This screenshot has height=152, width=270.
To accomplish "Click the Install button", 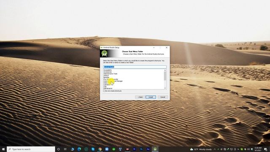I will [151, 97].
